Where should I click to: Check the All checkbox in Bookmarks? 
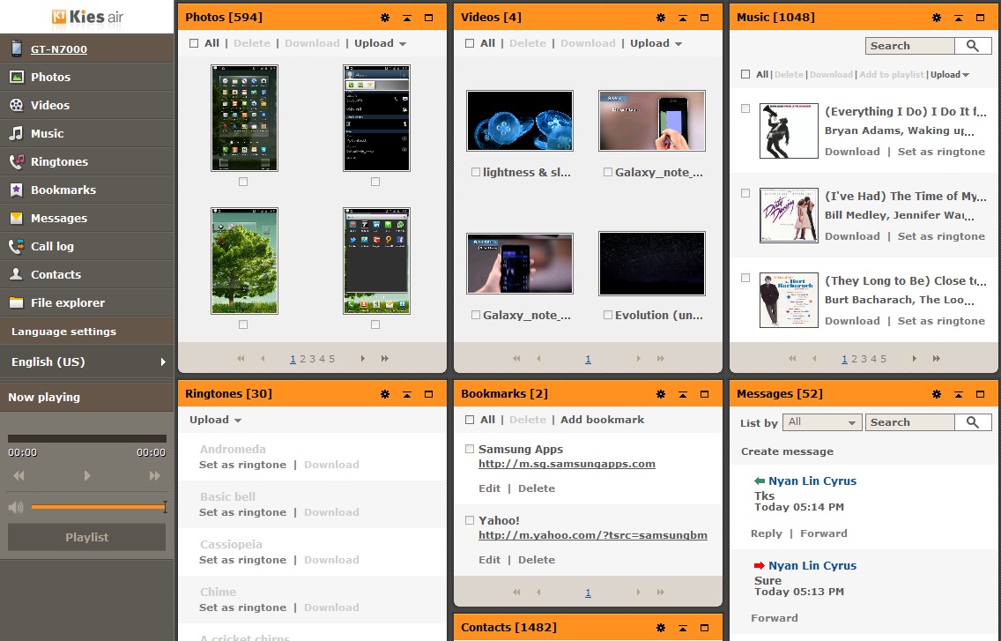click(470, 420)
